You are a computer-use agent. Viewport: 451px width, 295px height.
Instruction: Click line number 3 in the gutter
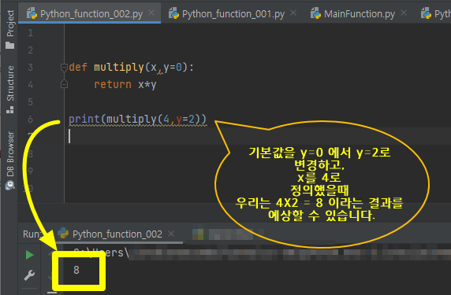31,68
